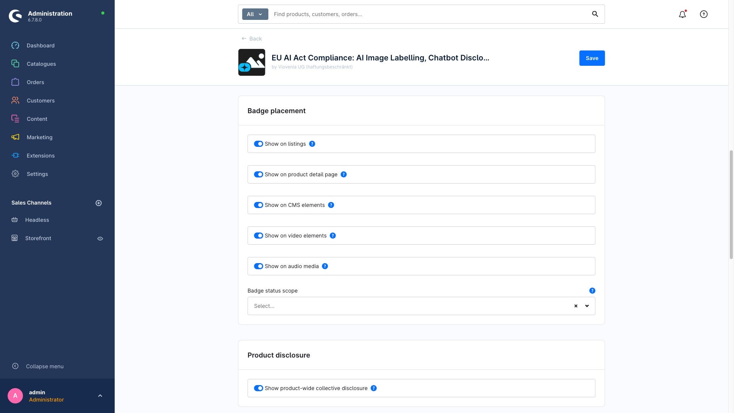Toggle product-wide collective disclosure switch
This screenshot has height=413, width=734.
tap(258, 388)
